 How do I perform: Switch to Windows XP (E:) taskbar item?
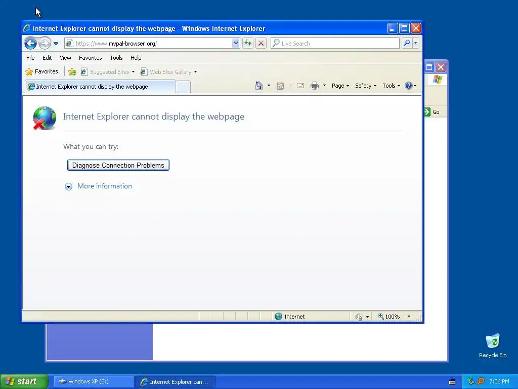tap(94, 382)
